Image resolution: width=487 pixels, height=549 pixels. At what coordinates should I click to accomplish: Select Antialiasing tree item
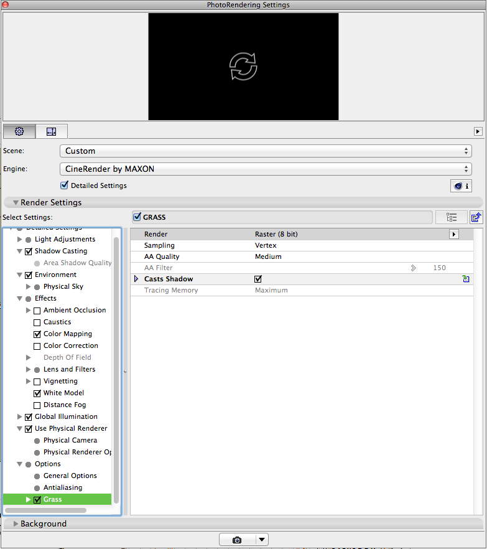(x=63, y=487)
